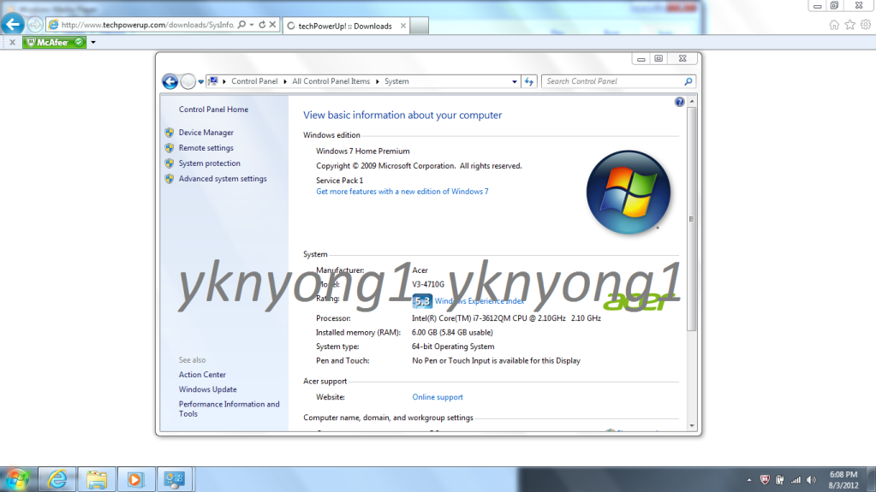This screenshot has height=492, width=876.
Task: Go back in the Control Panel window
Action: (x=170, y=81)
